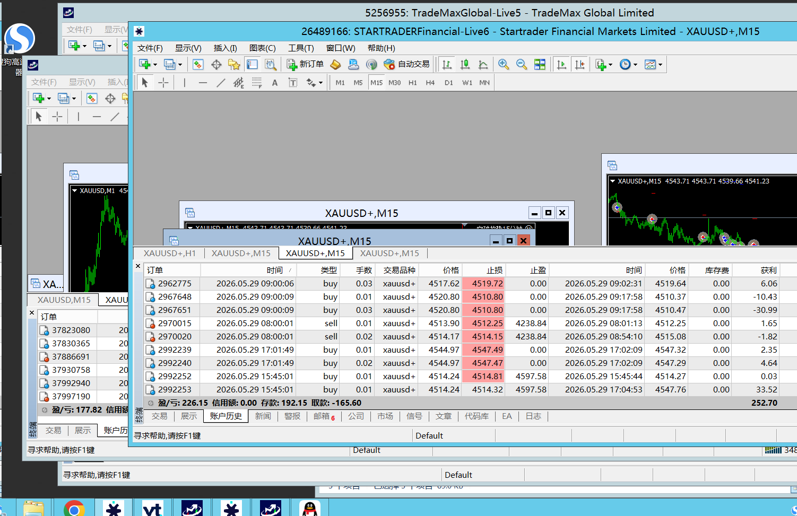Set timeframe to H4

[x=430, y=83]
